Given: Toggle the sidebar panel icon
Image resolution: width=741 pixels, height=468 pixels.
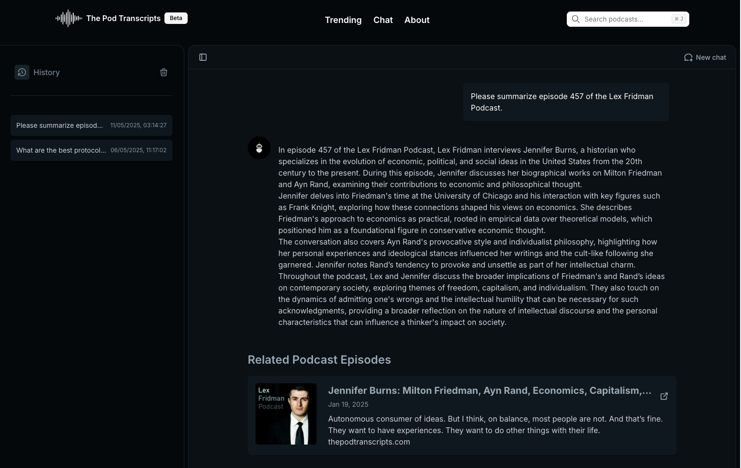Looking at the screenshot, I should (x=203, y=57).
